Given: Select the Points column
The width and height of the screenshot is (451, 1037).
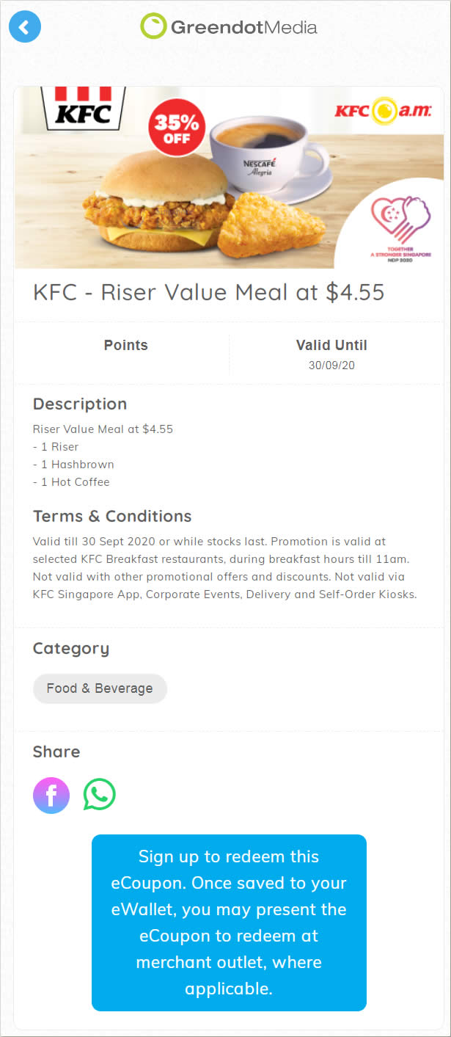Looking at the screenshot, I should click(x=125, y=355).
